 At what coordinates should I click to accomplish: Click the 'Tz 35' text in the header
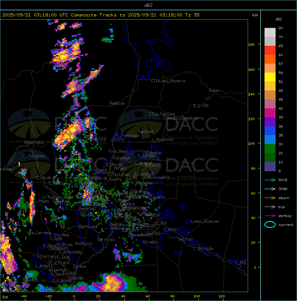click(x=192, y=15)
